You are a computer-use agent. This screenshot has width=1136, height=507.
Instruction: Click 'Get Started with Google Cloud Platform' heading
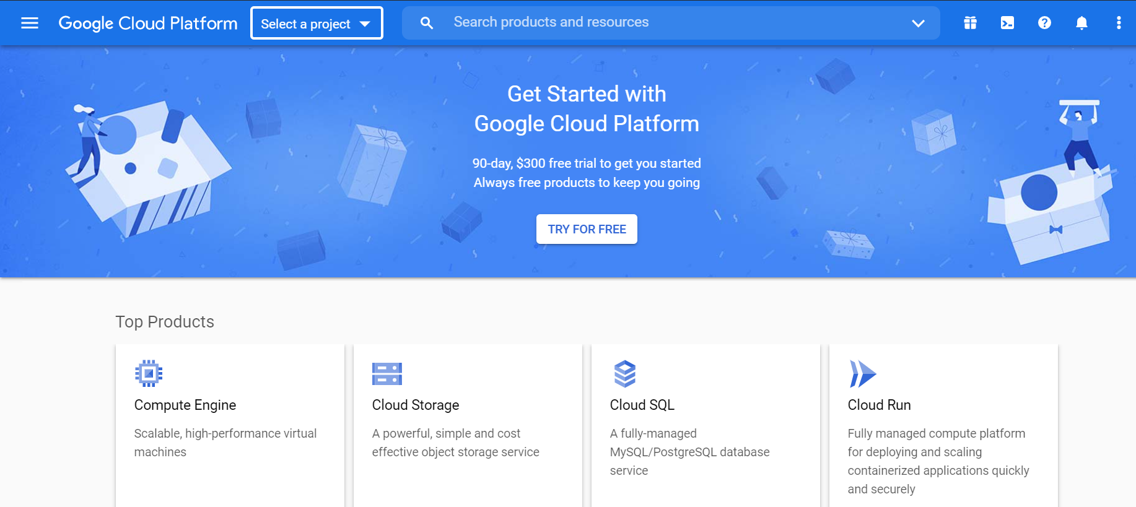[587, 109]
